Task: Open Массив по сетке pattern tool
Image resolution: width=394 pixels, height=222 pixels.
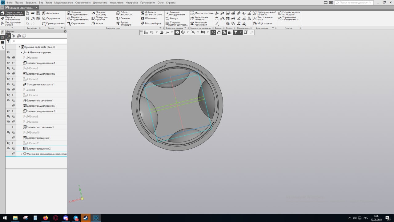Action: 202,13
